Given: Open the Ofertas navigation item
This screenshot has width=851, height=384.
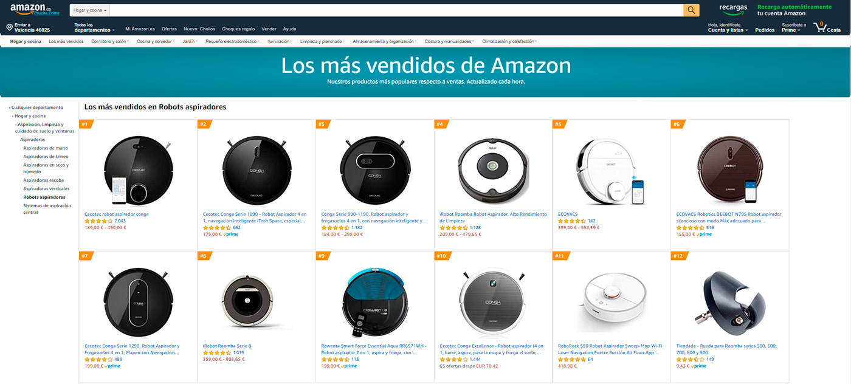Looking at the screenshot, I should point(169,29).
